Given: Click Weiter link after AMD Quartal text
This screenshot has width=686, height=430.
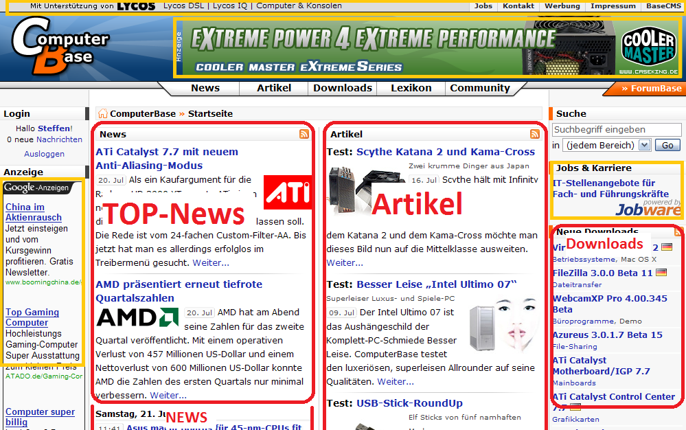Looking at the screenshot, I should (x=168, y=396).
